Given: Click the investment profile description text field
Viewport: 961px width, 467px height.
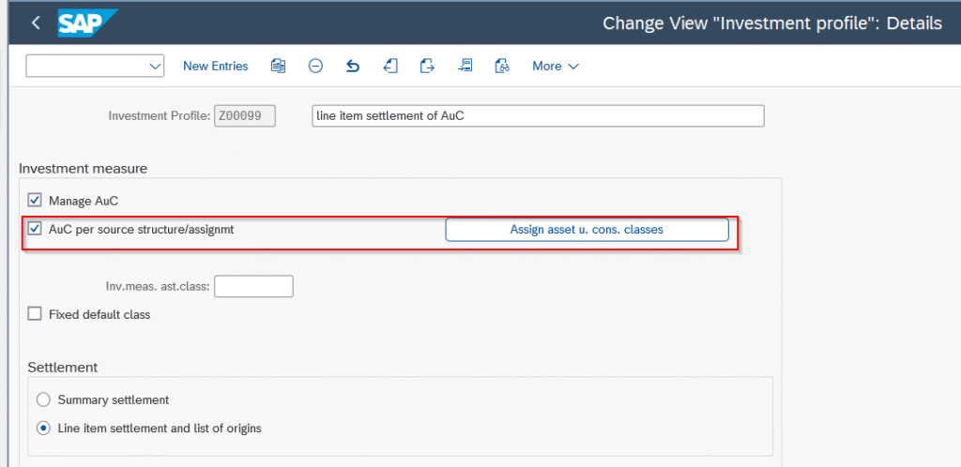Looking at the screenshot, I should coord(537,115).
